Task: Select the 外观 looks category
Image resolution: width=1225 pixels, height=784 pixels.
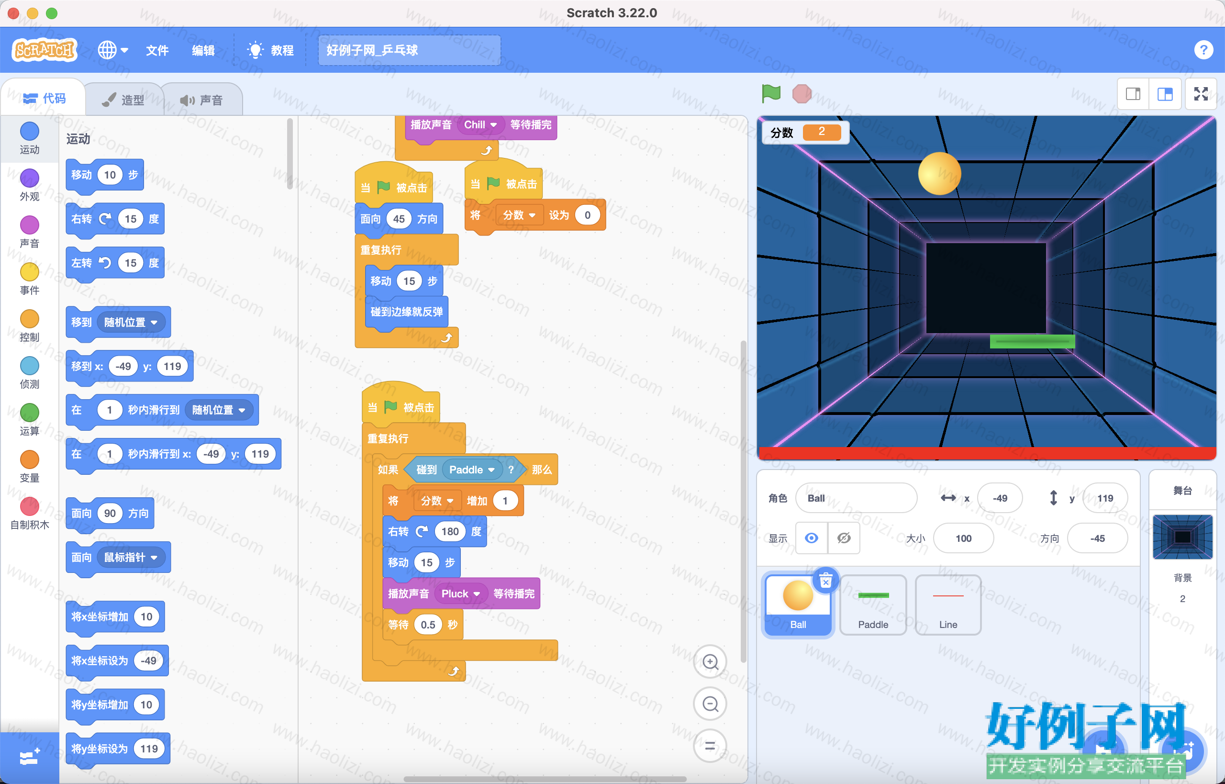Action: click(30, 185)
